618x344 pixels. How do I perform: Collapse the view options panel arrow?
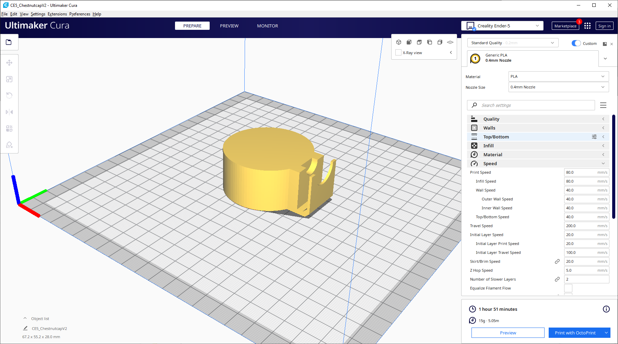[451, 52]
